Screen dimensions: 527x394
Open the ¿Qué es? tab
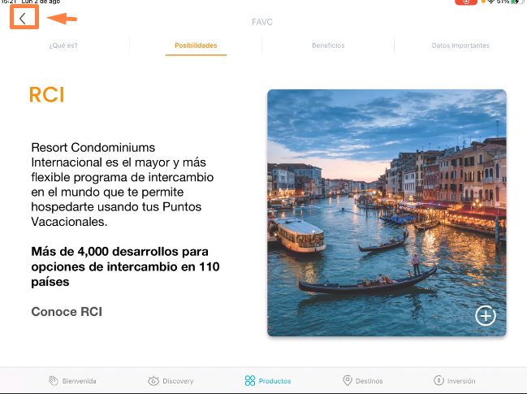[63, 45]
